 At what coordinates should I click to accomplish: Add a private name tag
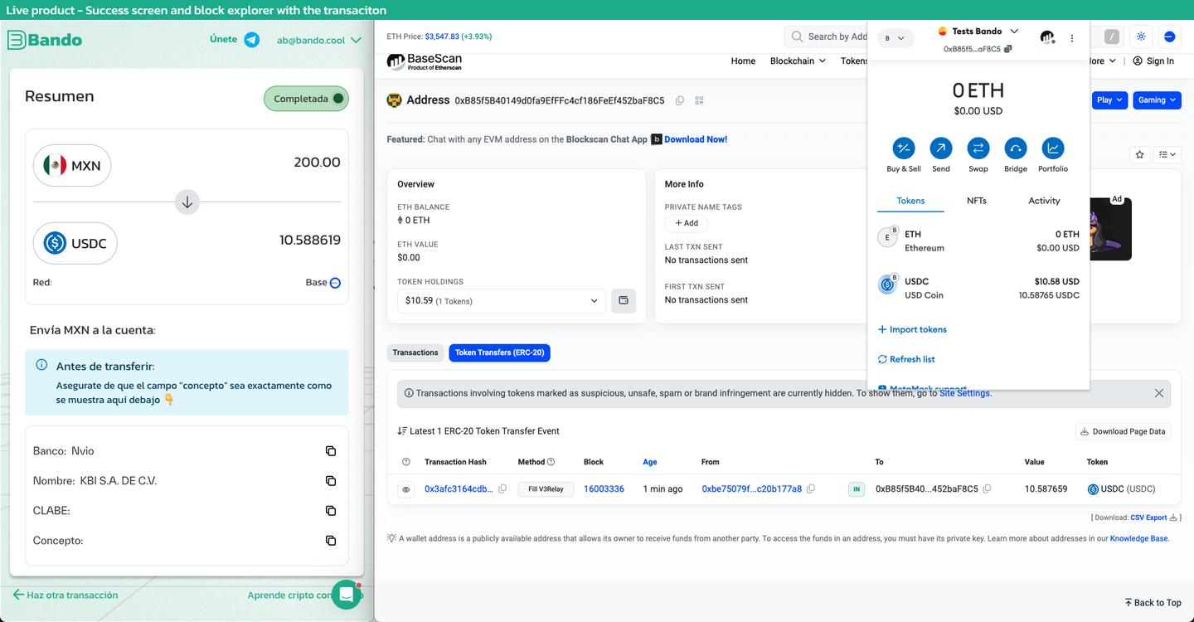687,223
